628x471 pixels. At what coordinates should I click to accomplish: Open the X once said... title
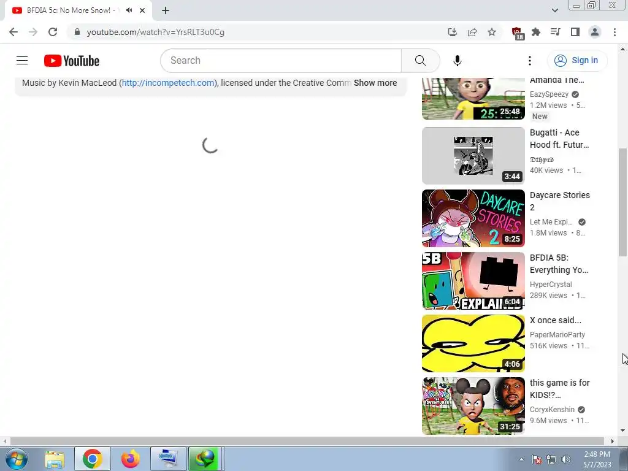point(555,320)
